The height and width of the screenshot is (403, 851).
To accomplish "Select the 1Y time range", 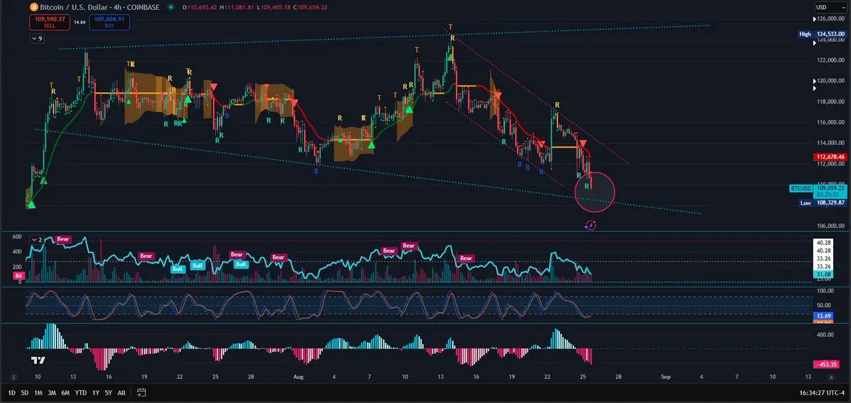I will point(96,392).
